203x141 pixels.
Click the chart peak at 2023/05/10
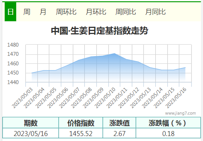114,53
